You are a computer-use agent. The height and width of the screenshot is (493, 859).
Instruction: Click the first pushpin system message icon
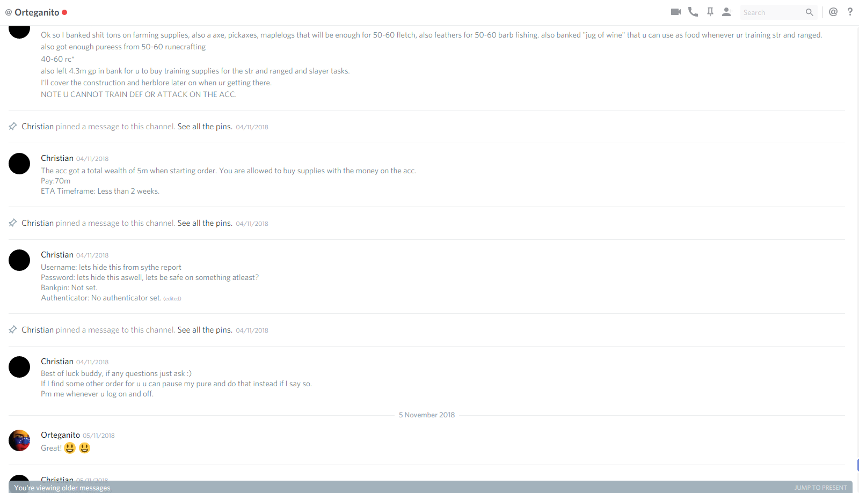[x=13, y=126]
